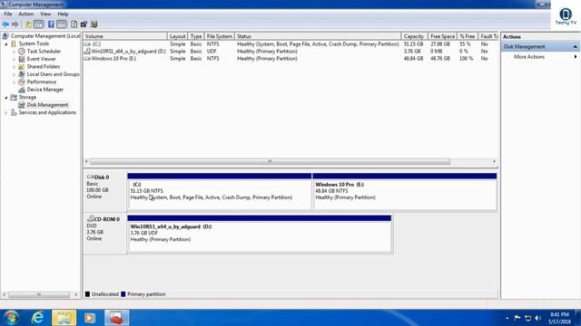Screen dimensions: 581x326
Task: Toggle the Show/Hide Console Tree icon
Action: pyautogui.click(x=38, y=24)
